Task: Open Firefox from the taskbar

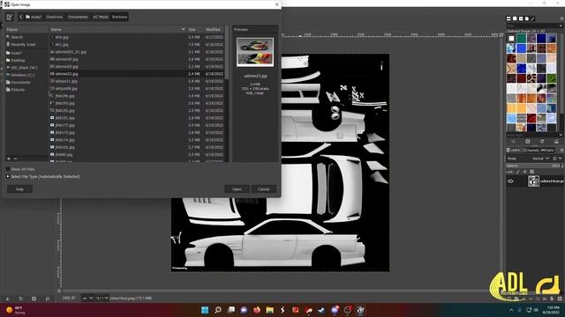Action: (257, 310)
